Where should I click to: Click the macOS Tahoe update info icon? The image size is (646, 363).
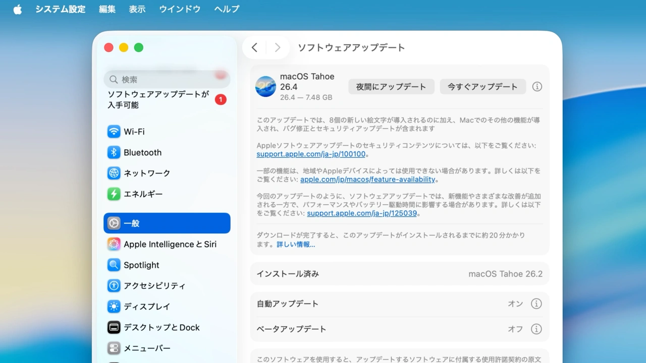pos(537,87)
